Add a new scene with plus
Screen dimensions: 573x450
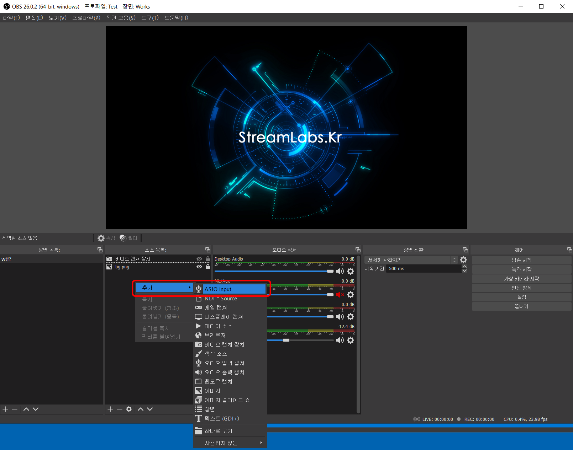pyautogui.click(x=5, y=409)
